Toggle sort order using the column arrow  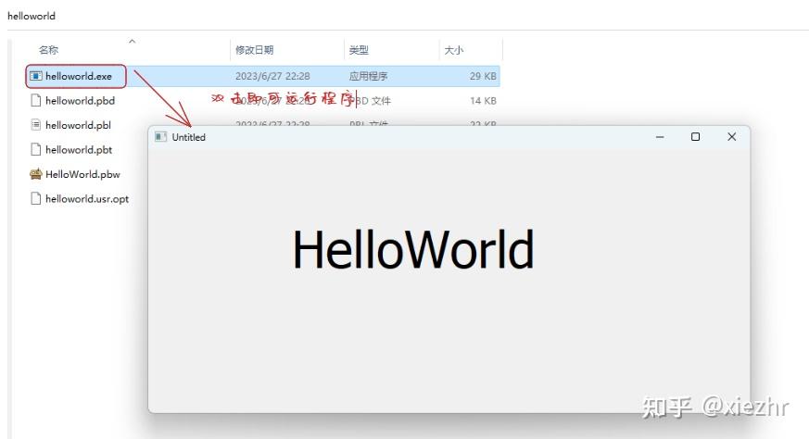tap(133, 42)
